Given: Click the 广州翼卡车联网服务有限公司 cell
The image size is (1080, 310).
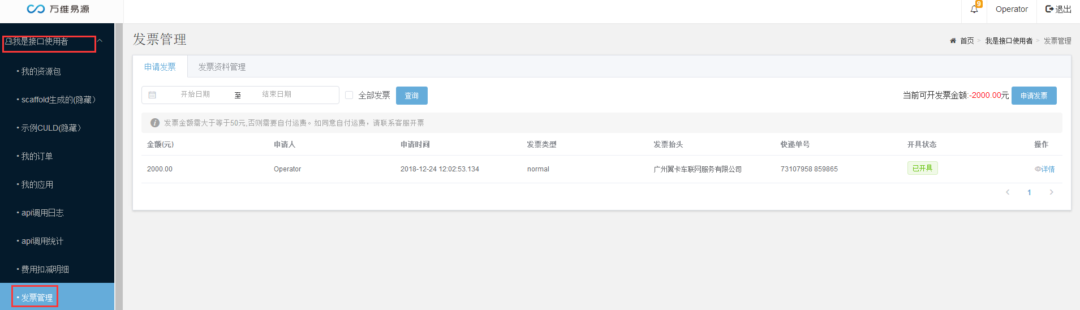Looking at the screenshot, I should [x=698, y=169].
